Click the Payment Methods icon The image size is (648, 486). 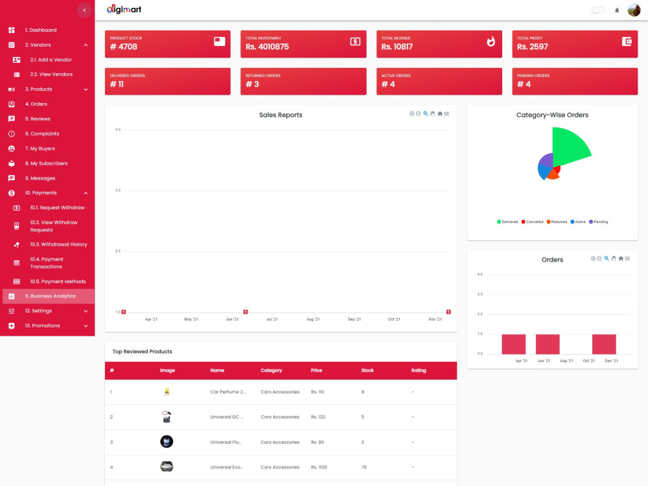pyautogui.click(x=17, y=282)
